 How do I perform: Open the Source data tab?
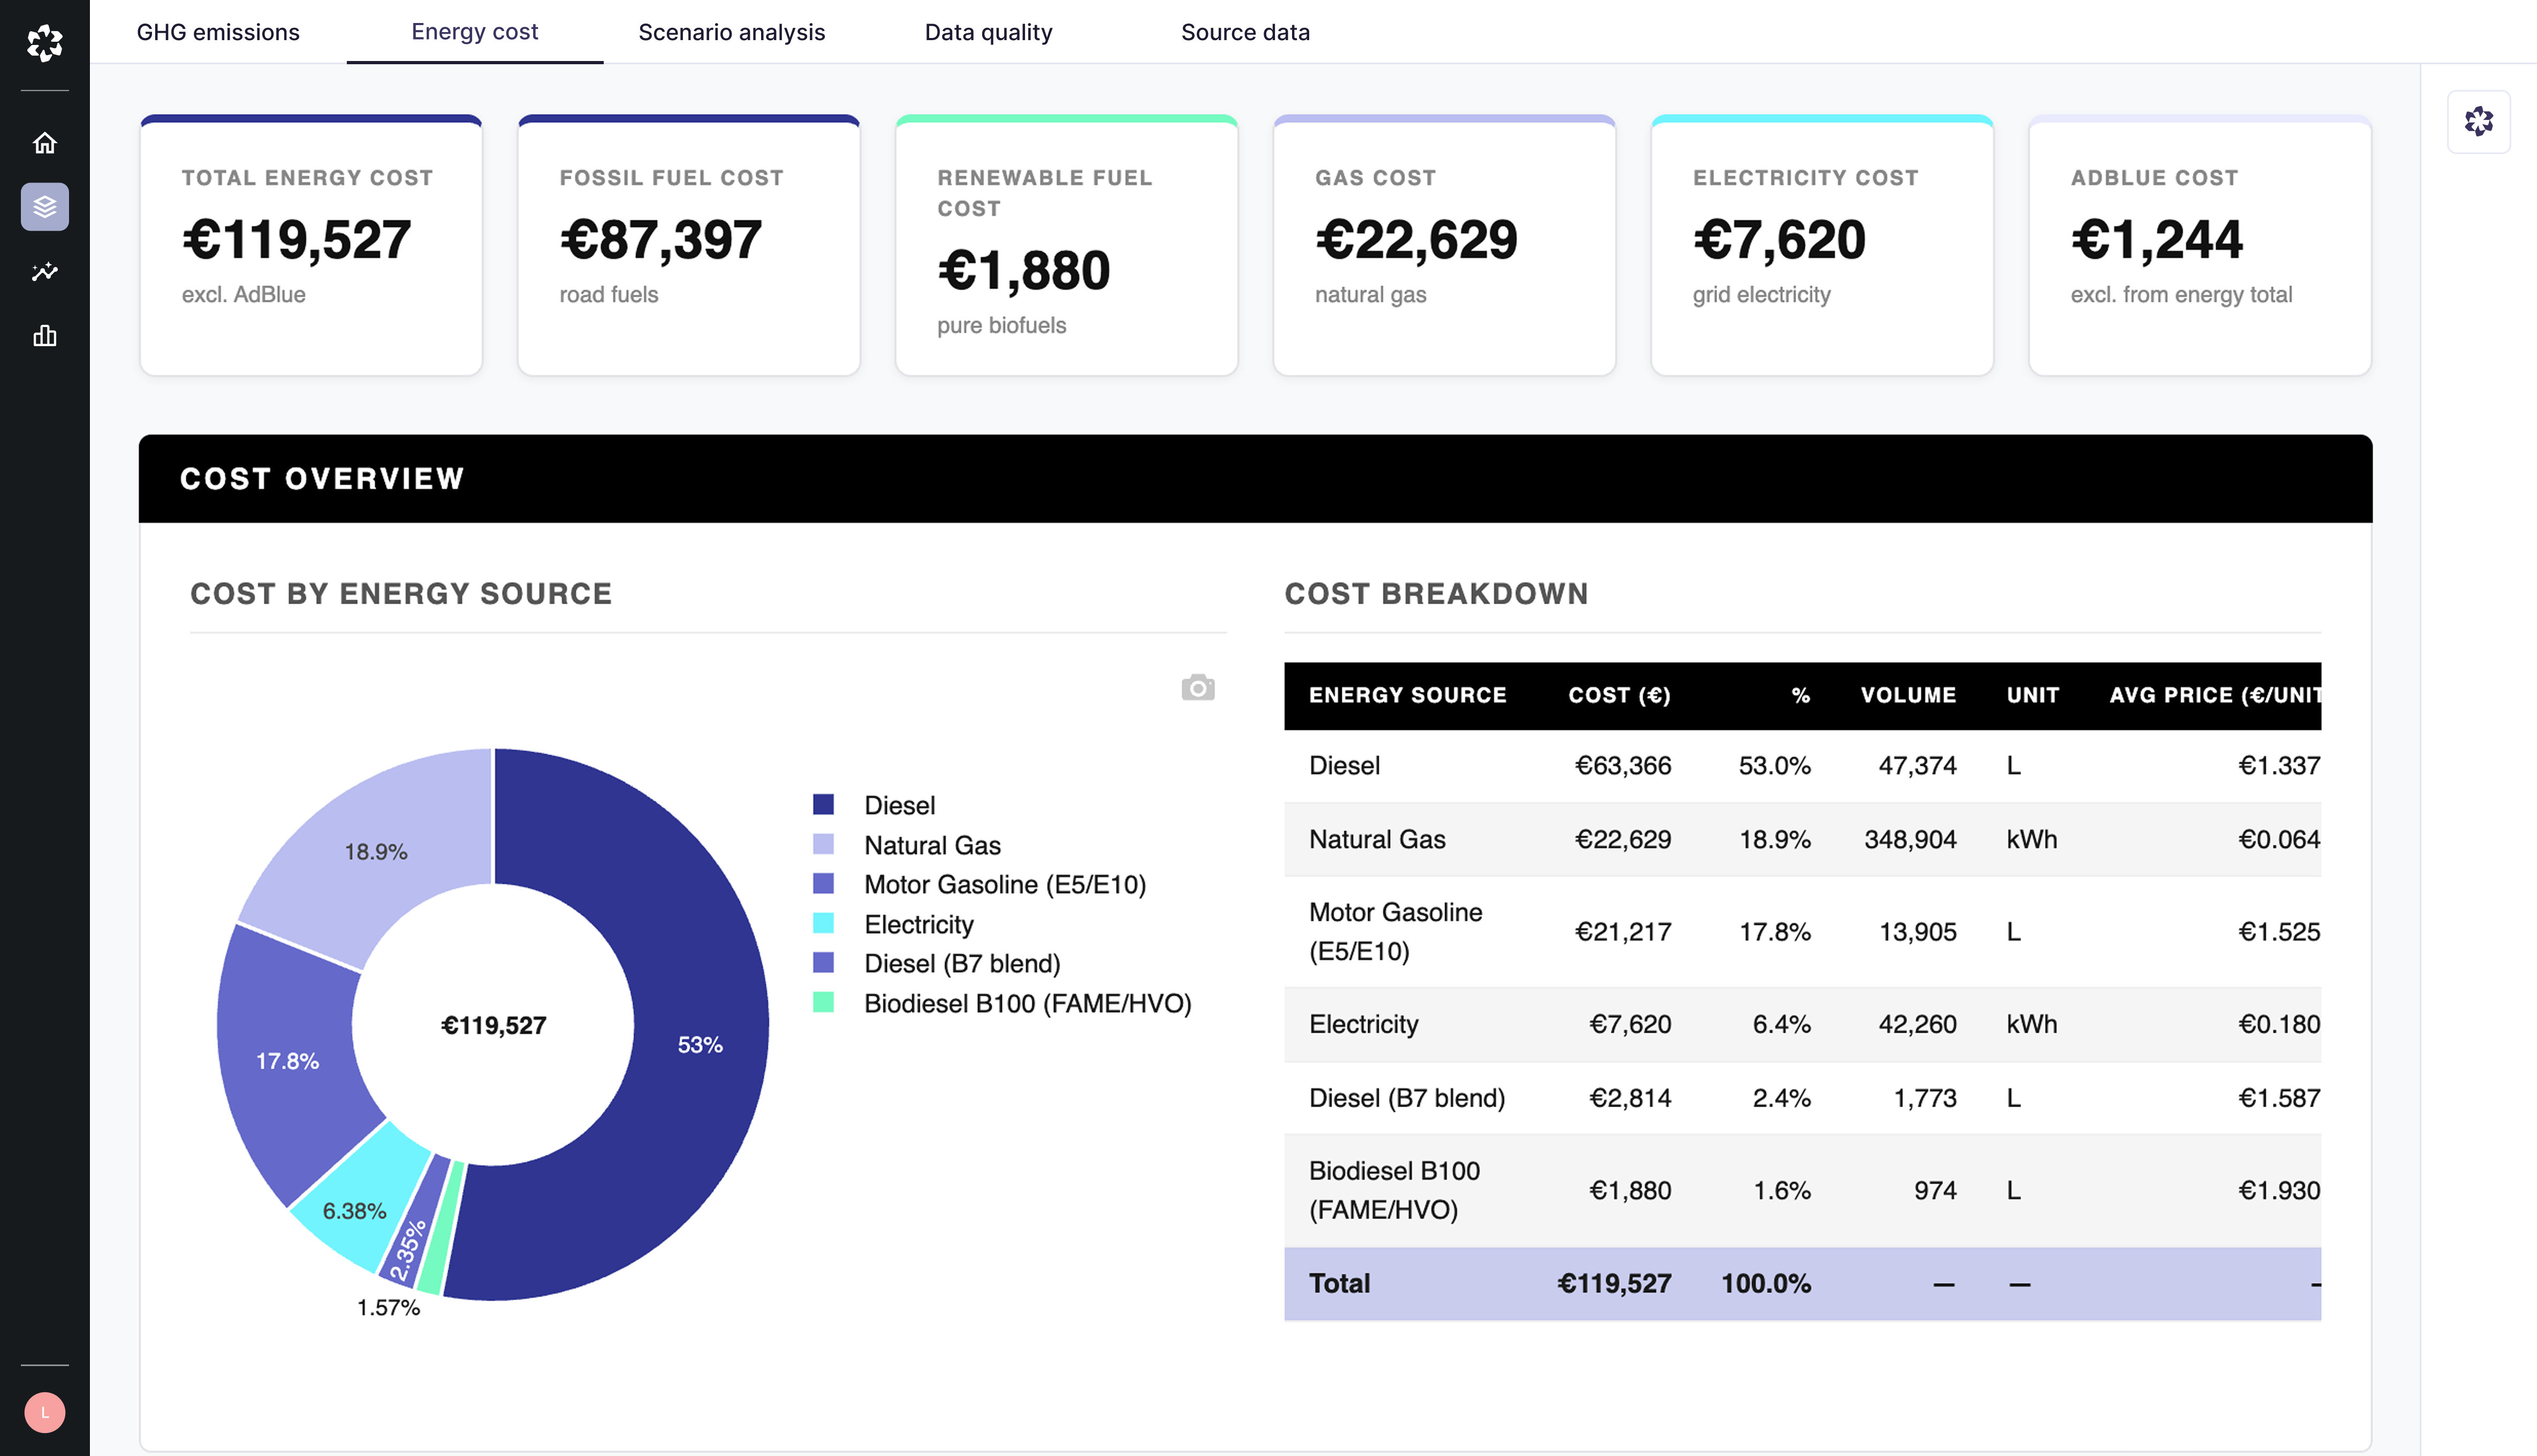(x=1245, y=32)
